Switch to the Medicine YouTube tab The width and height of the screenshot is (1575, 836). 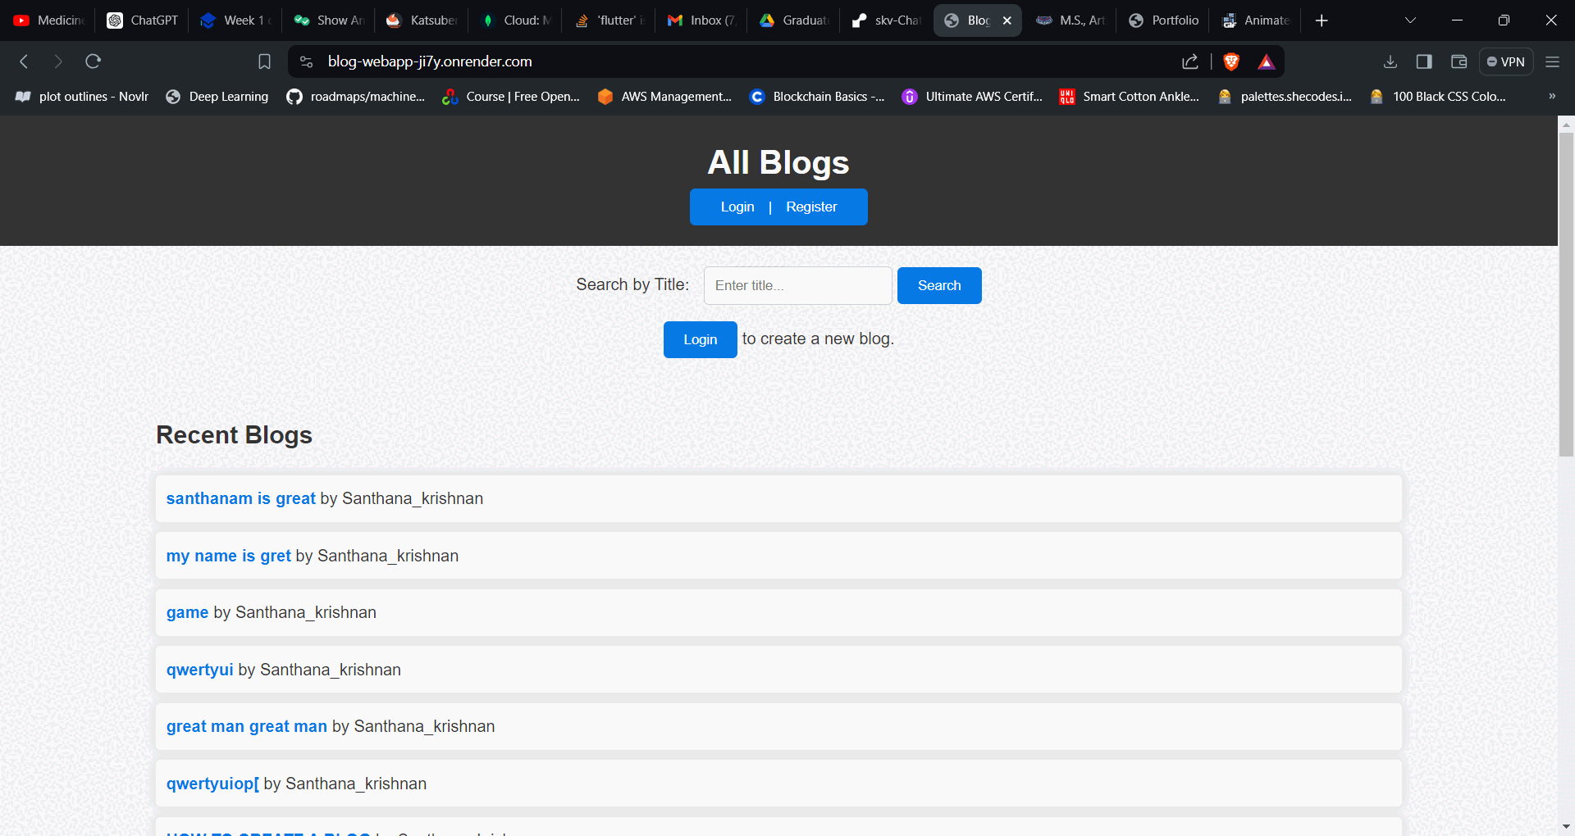click(49, 20)
